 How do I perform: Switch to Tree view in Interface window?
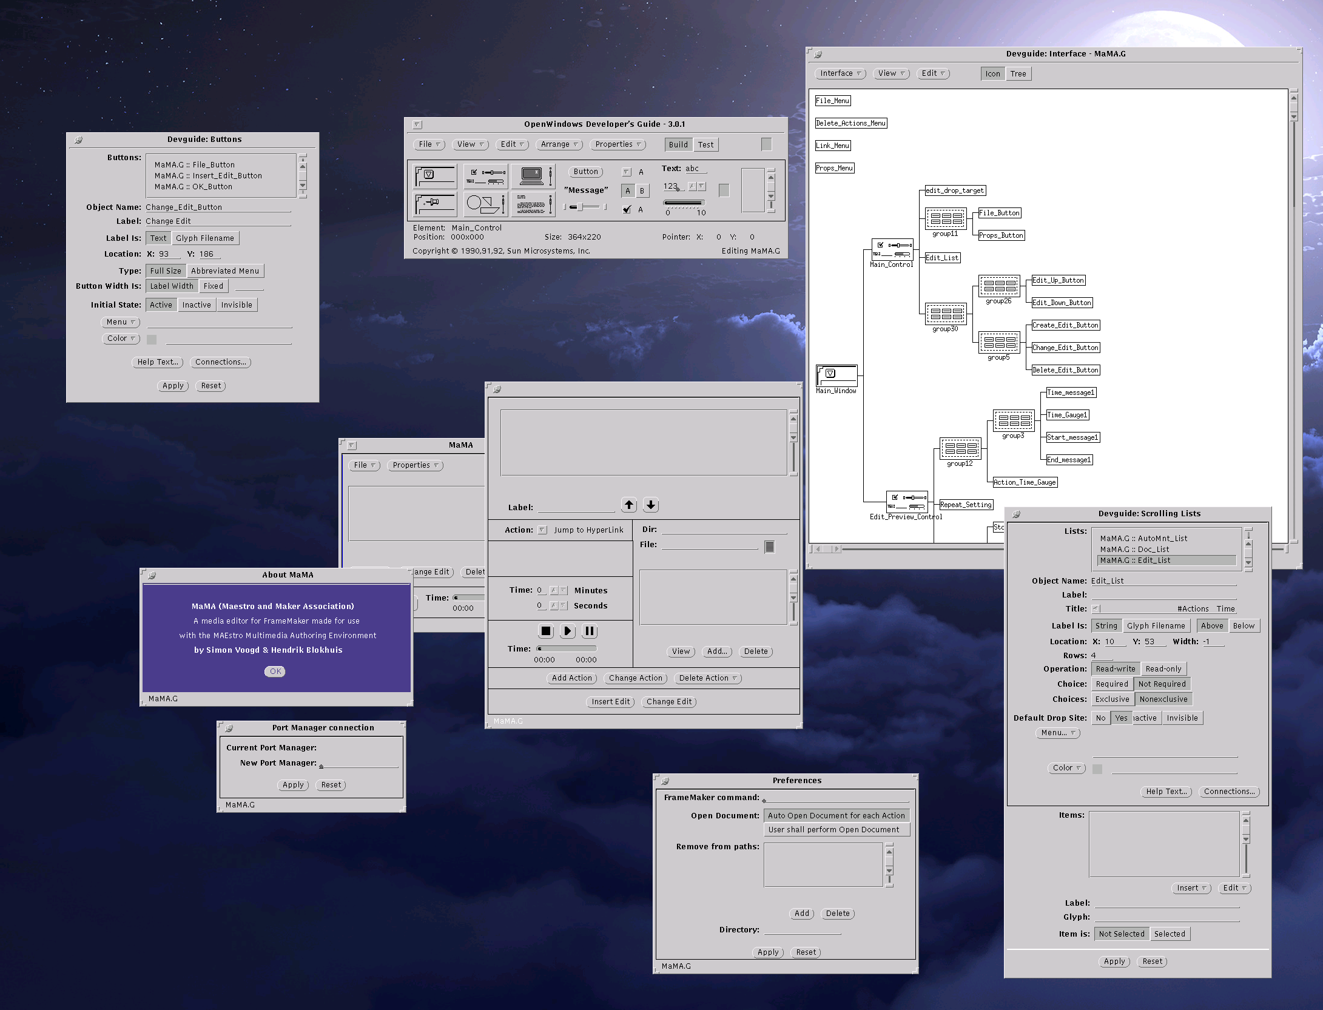point(1018,74)
